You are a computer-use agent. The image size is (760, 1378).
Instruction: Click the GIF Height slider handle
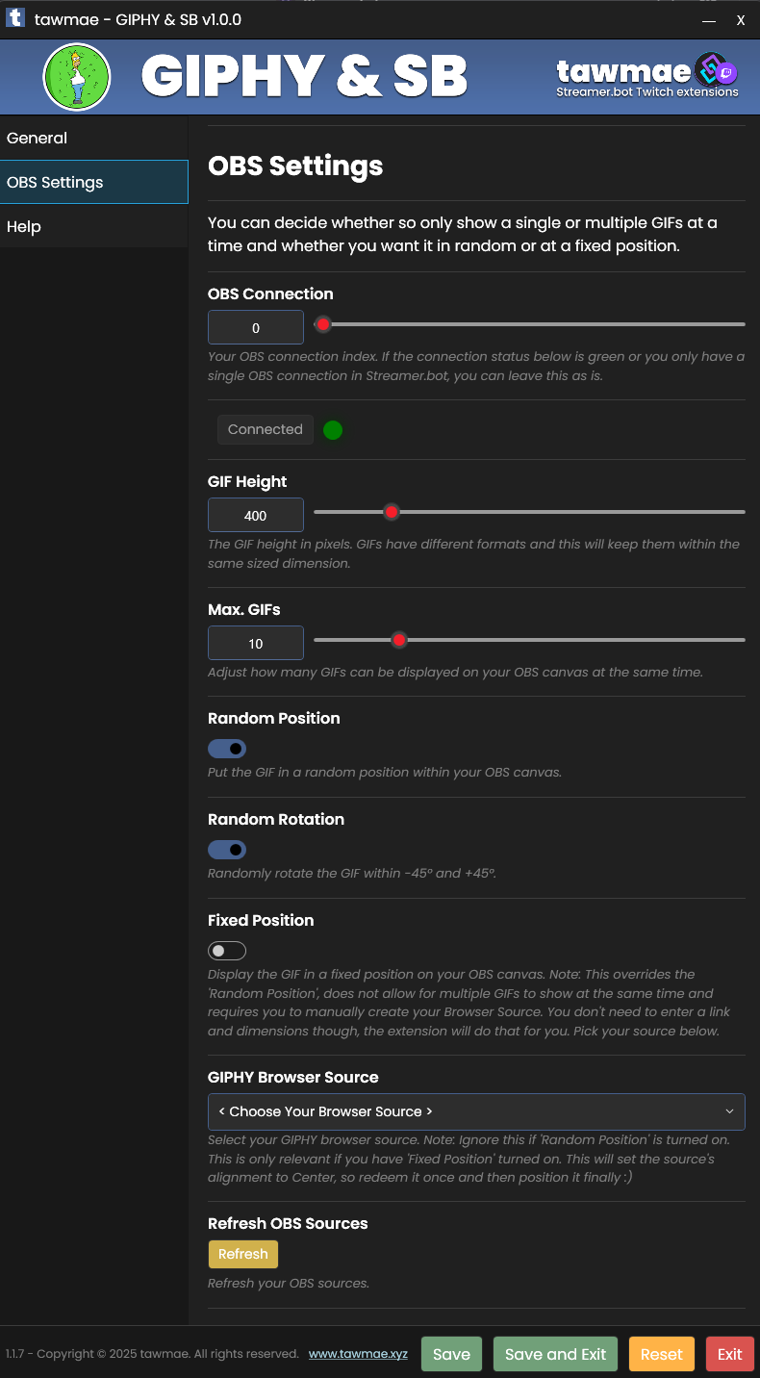(392, 512)
